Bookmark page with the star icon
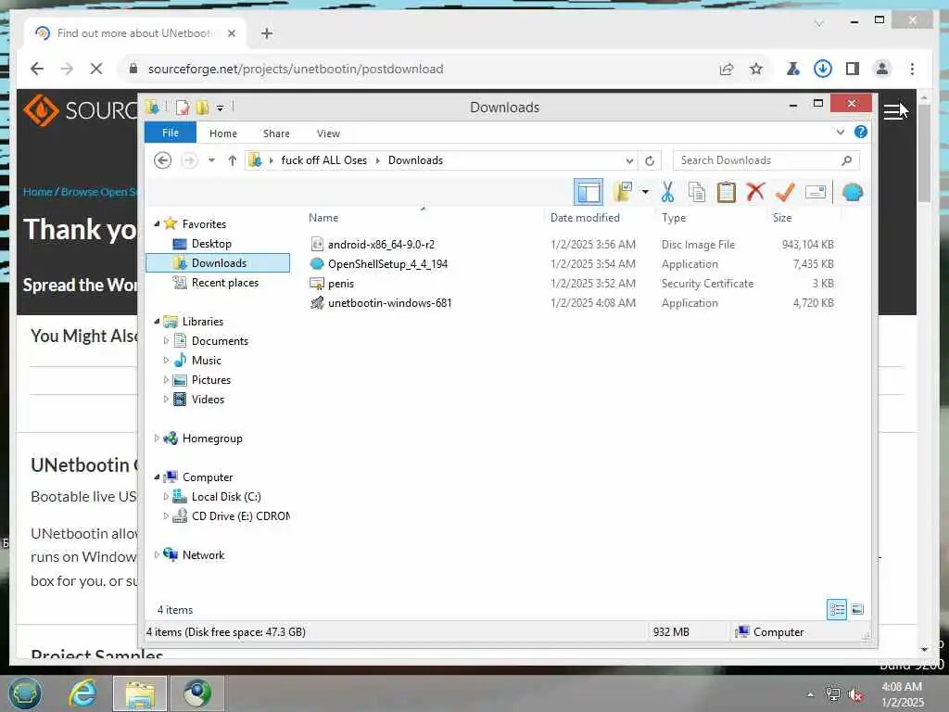The width and height of the screenshot is (949, 712). 756,69
